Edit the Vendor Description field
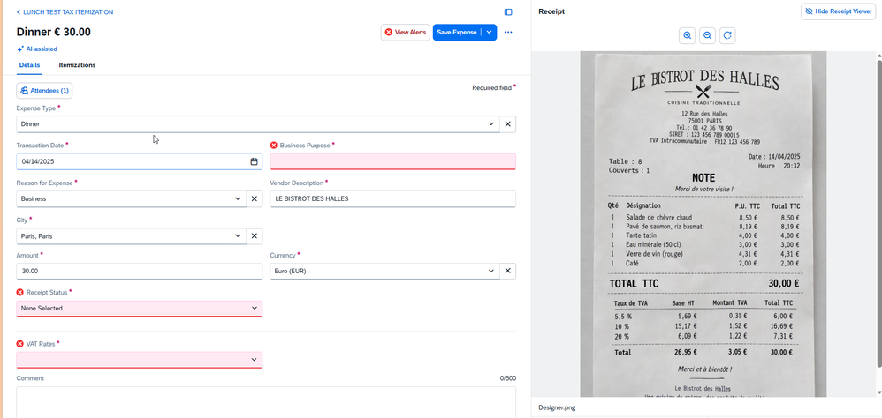 (392, 198)
